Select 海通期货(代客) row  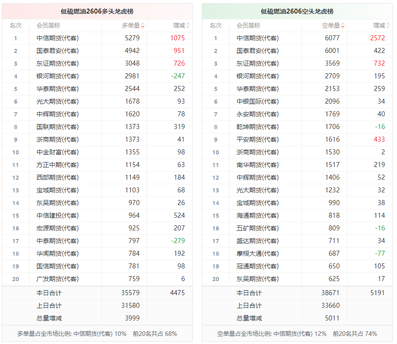(x=297, y=215)
